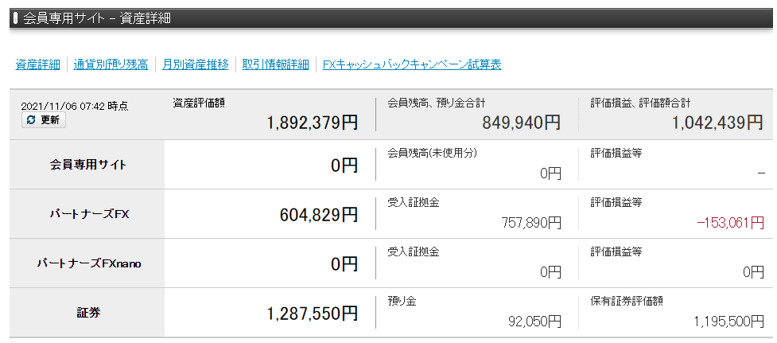Image resolution: width=777 pixels, height=343 pixels.
Task: Select the 会員専用サイト row header
Action: (x=87, y=165)
